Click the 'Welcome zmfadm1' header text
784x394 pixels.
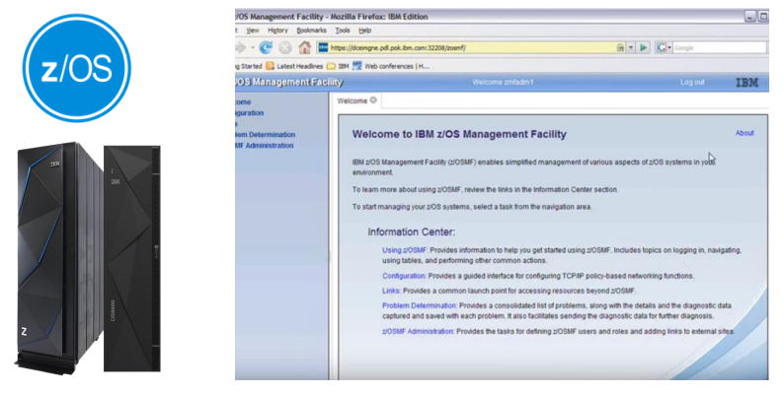click(503, 83)
